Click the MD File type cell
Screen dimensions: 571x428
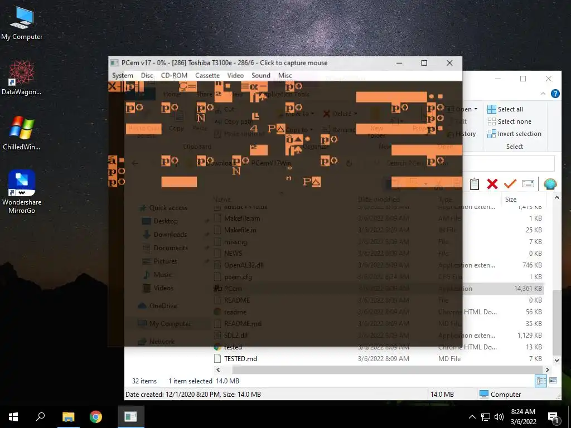449,358
